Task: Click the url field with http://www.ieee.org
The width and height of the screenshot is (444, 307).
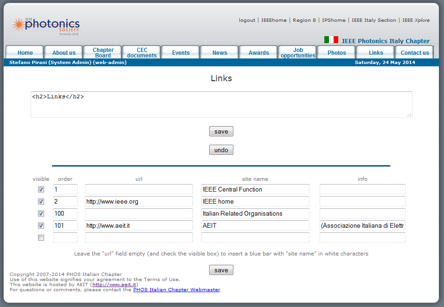Action: tap(139, 201)
